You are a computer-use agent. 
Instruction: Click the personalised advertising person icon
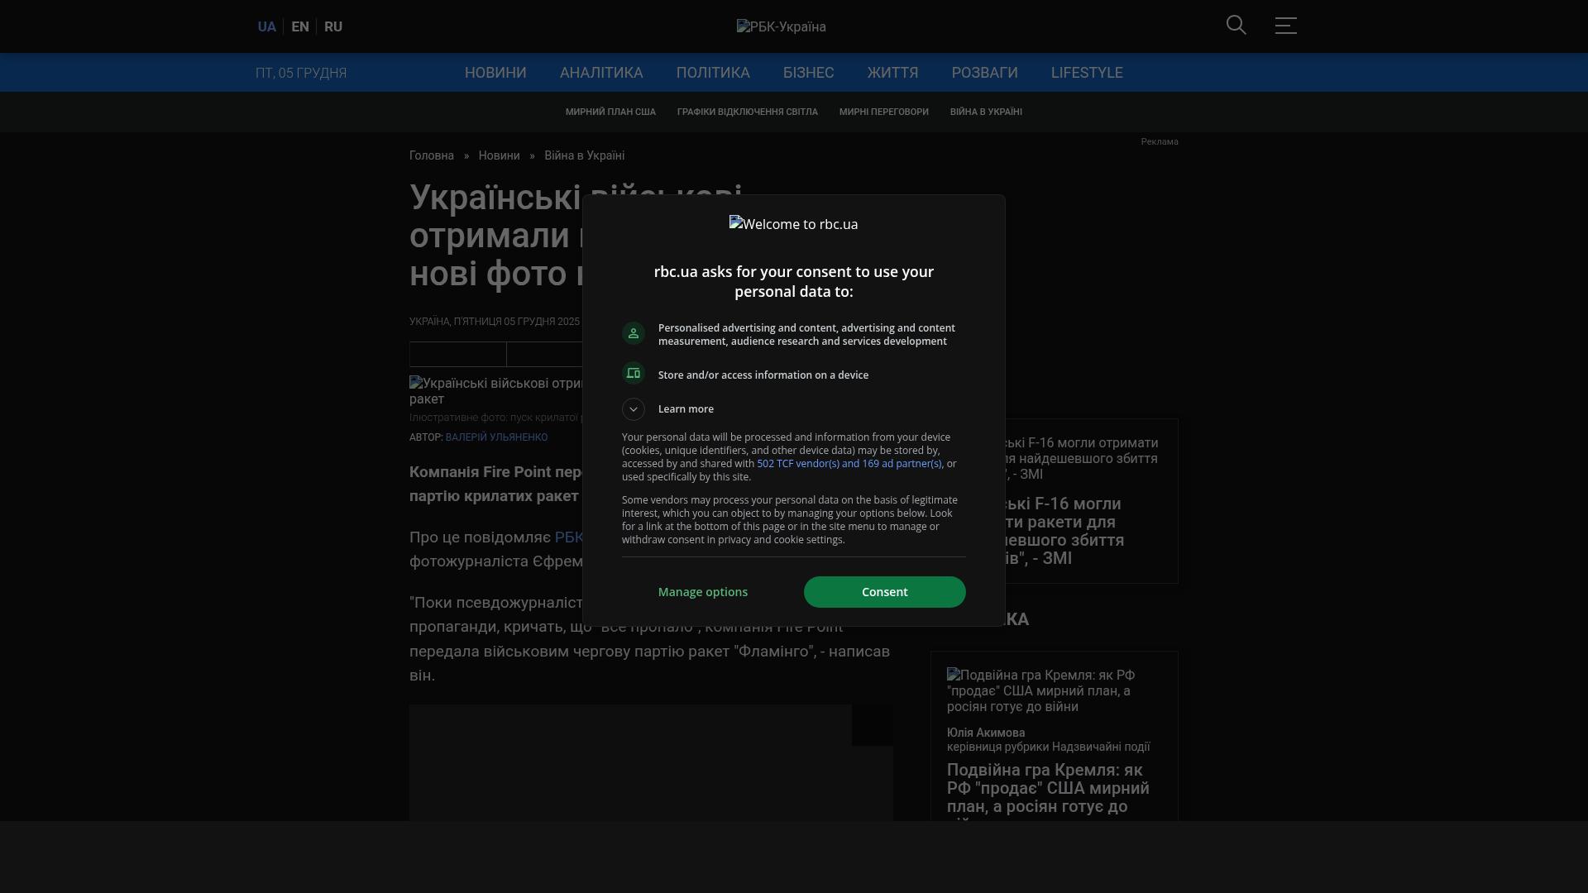click(634, 333)
